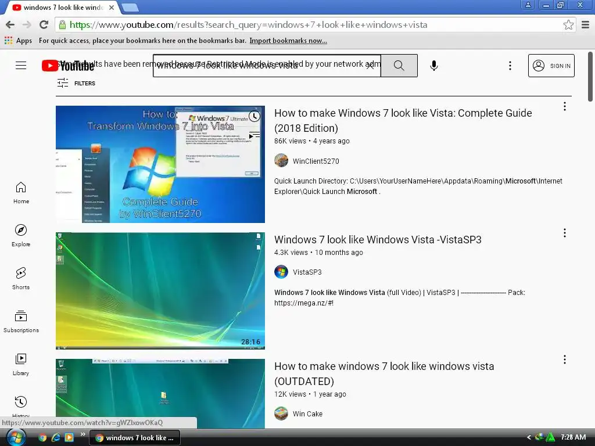Clear the search box with X
Image resolution: width=595 pixels, height=446 pixels.
[x=370, y=66]
